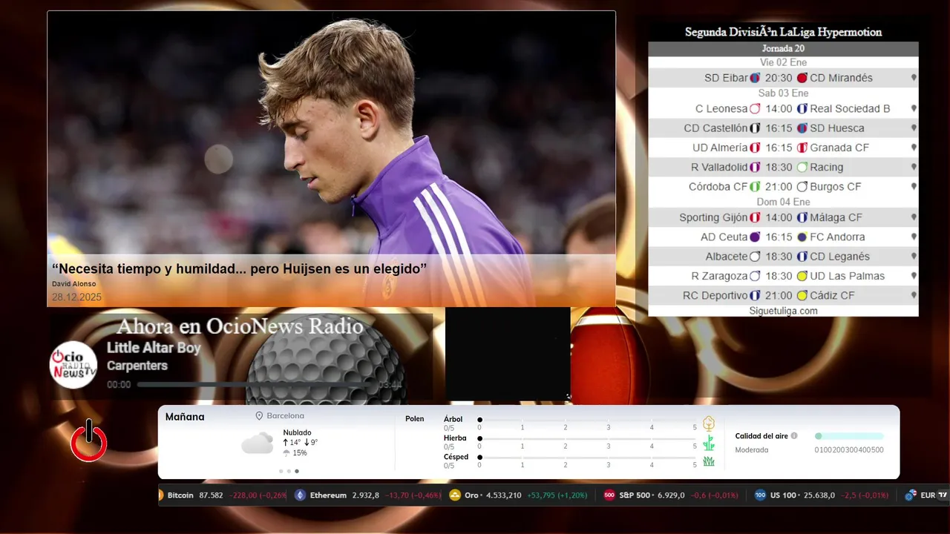Viewport: 950px width, 534px height.
Task: Open the OcioNews Radio TV logo
Action: pos(73,365)
